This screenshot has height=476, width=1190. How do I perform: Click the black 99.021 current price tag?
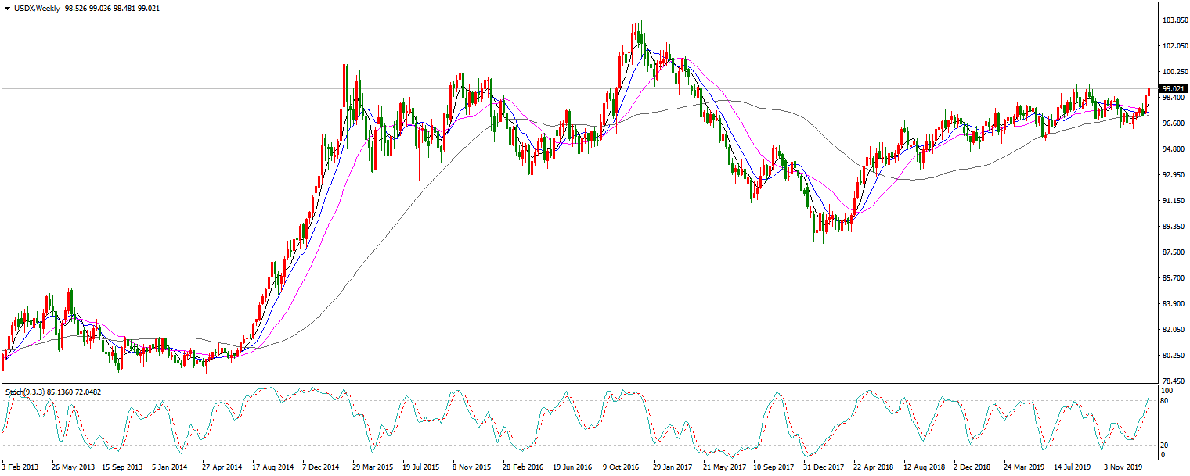1172,89
